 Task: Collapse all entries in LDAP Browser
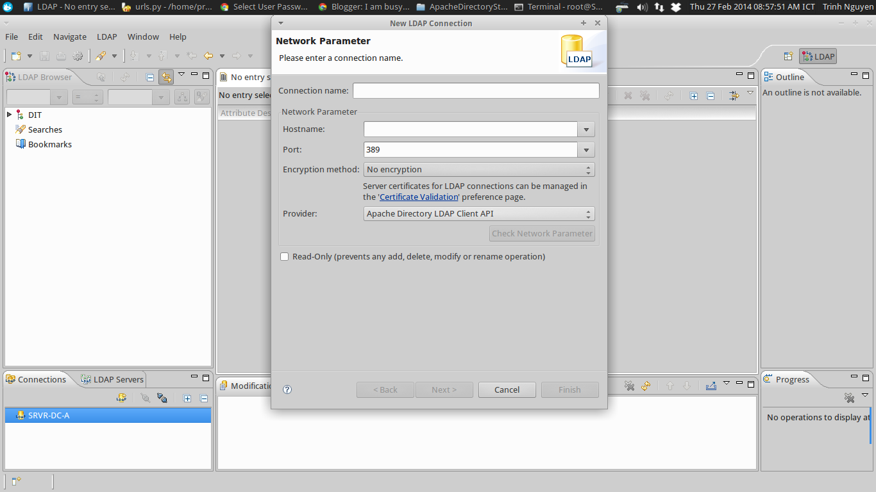(149, 77)
